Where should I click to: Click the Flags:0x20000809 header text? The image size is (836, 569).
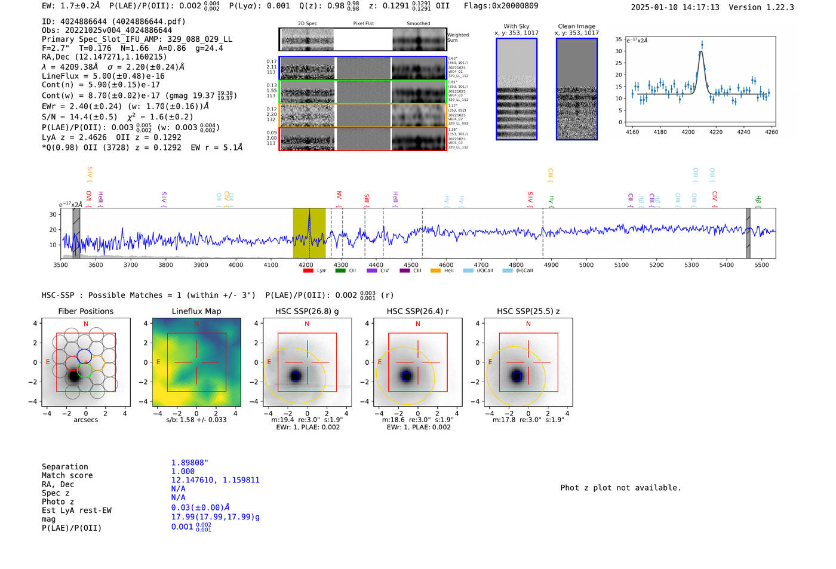pos(501,6)
